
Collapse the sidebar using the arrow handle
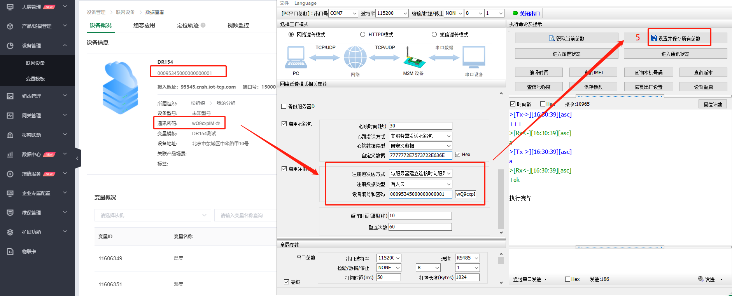(77, 158)
